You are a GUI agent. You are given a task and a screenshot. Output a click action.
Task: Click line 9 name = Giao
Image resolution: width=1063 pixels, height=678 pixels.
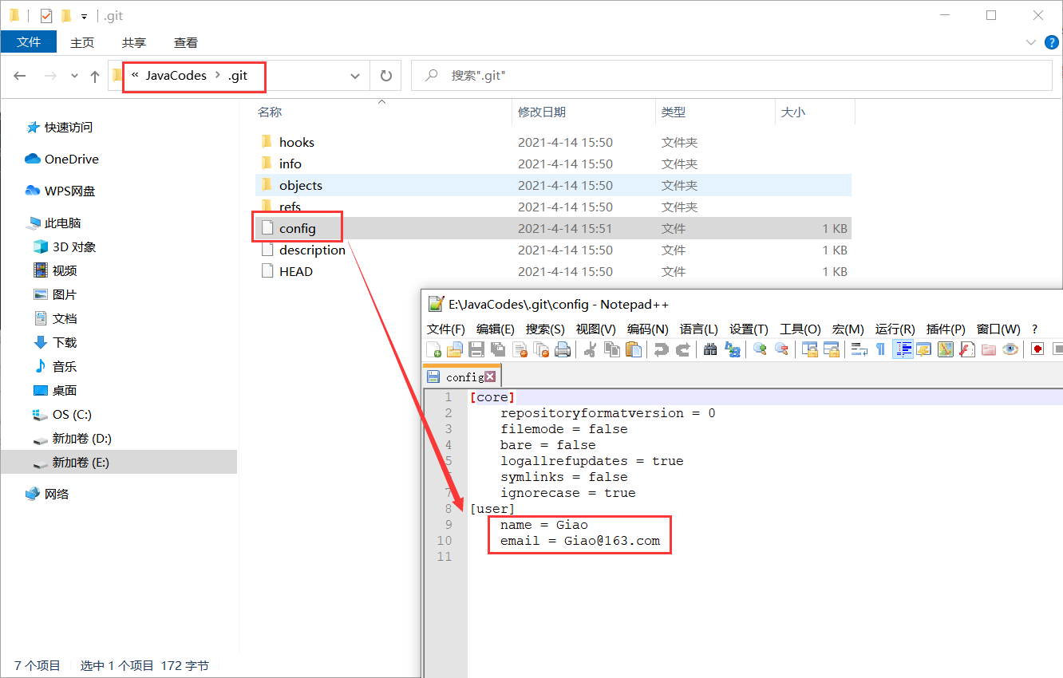543,525
